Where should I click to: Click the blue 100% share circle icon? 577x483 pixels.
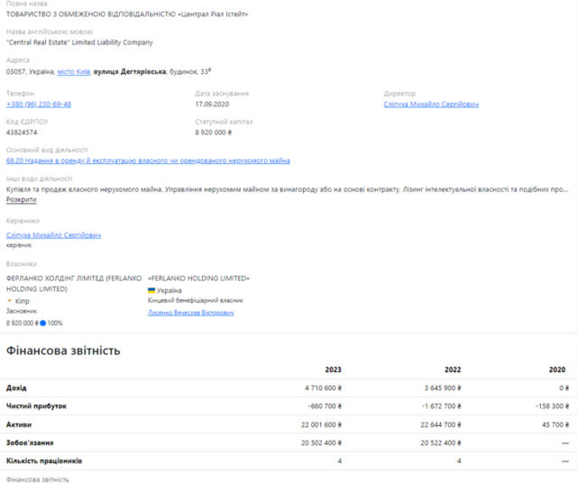[42, 323]
